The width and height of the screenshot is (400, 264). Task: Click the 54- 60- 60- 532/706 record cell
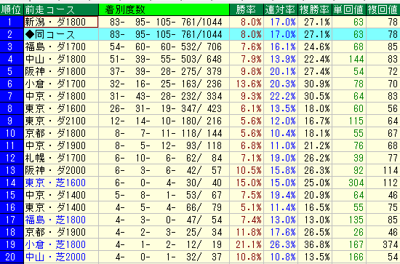pyautogui.click(x=164, y=47)
